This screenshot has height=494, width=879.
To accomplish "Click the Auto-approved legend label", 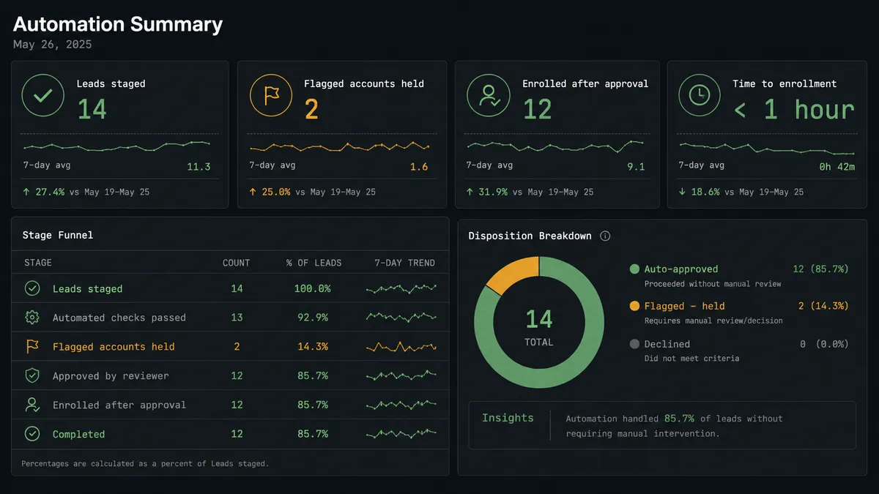I will (x=681, y=269).
